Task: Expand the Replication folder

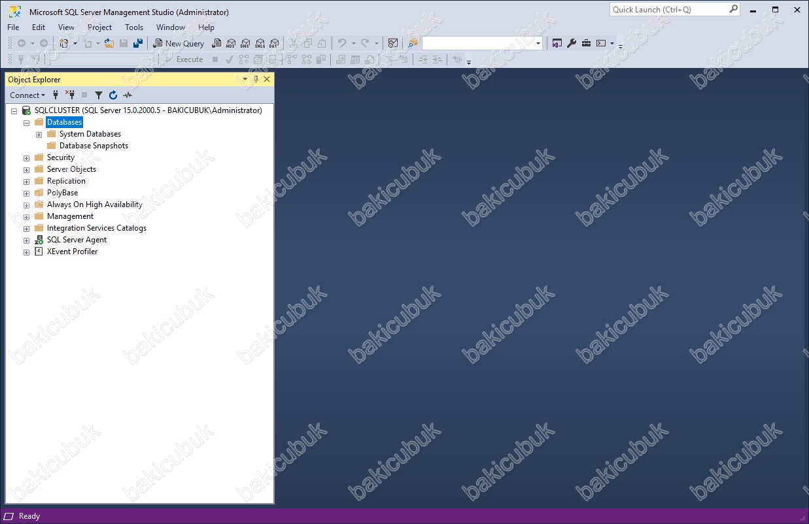Action: point(26,181)
